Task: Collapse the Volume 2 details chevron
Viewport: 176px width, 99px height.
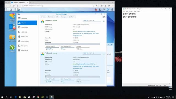Action: tap(104, 54)
